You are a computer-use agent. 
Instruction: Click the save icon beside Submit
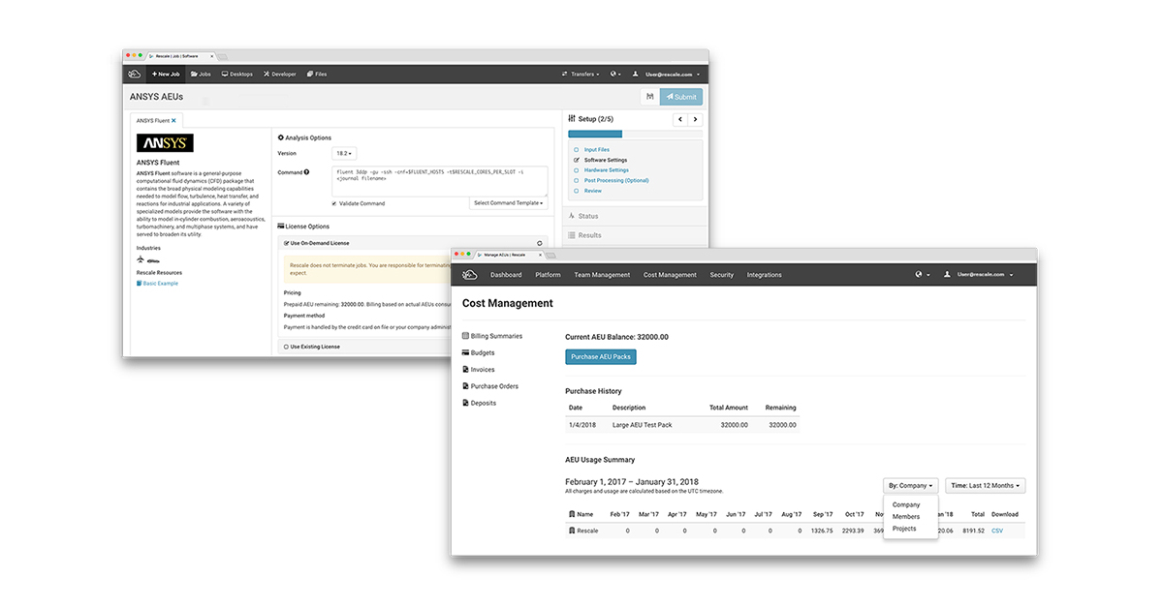649,97
